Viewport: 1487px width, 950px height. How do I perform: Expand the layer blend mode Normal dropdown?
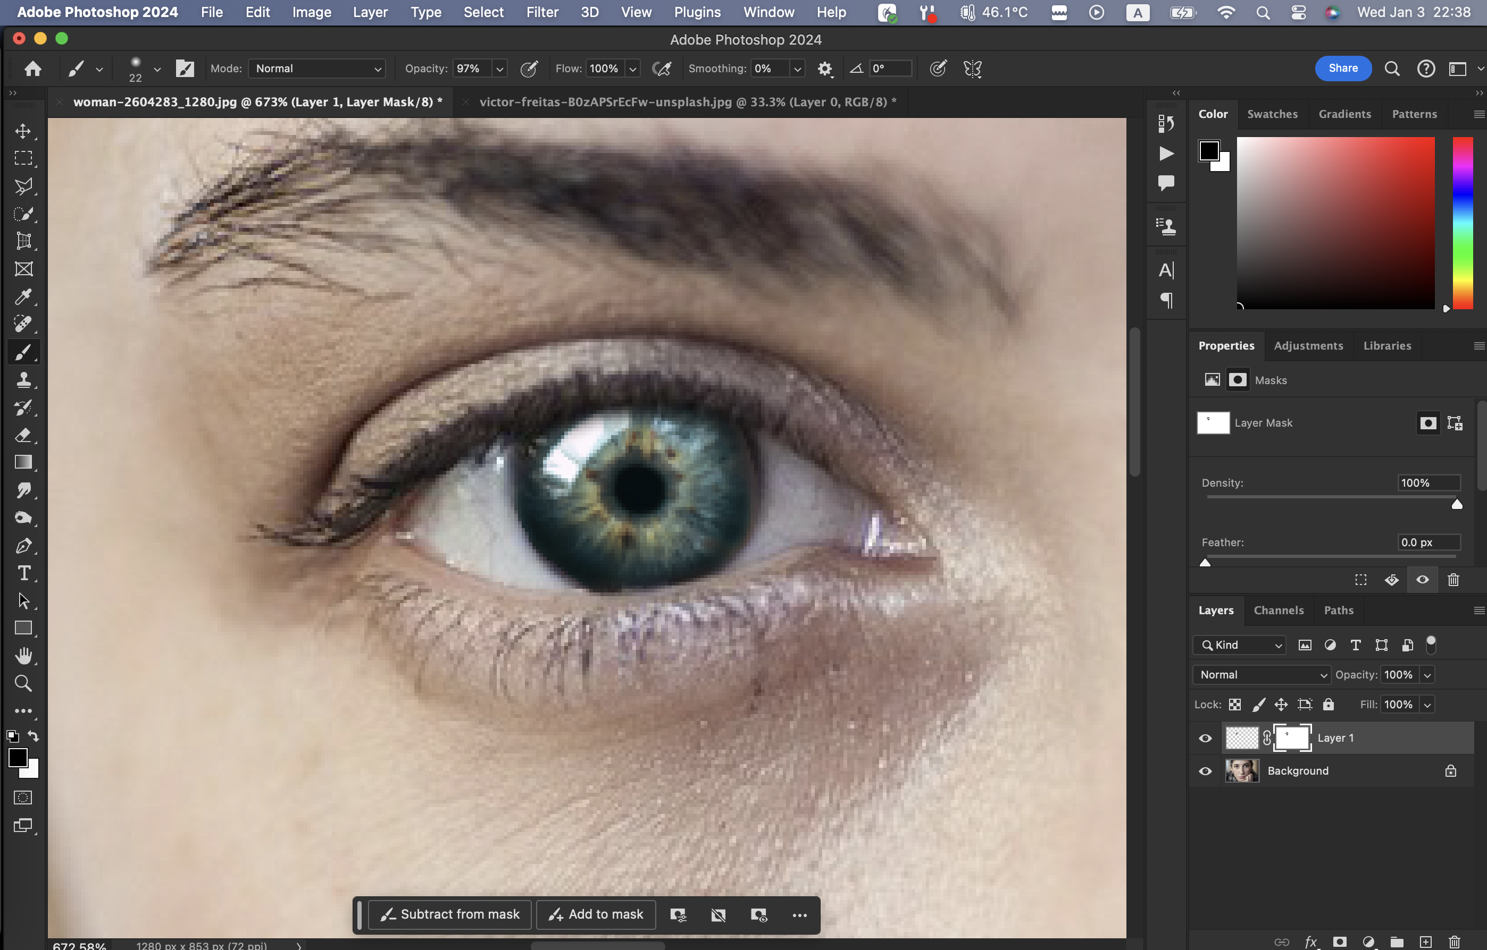[1261, 675]
